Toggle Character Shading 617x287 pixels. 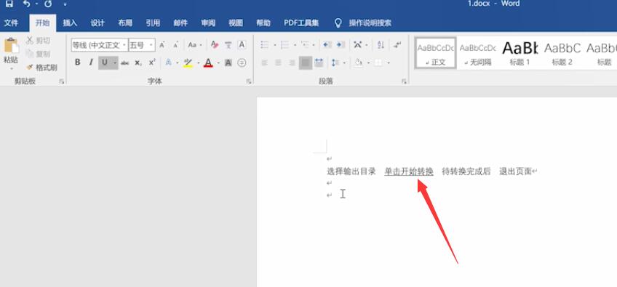(x=228, y=62)
